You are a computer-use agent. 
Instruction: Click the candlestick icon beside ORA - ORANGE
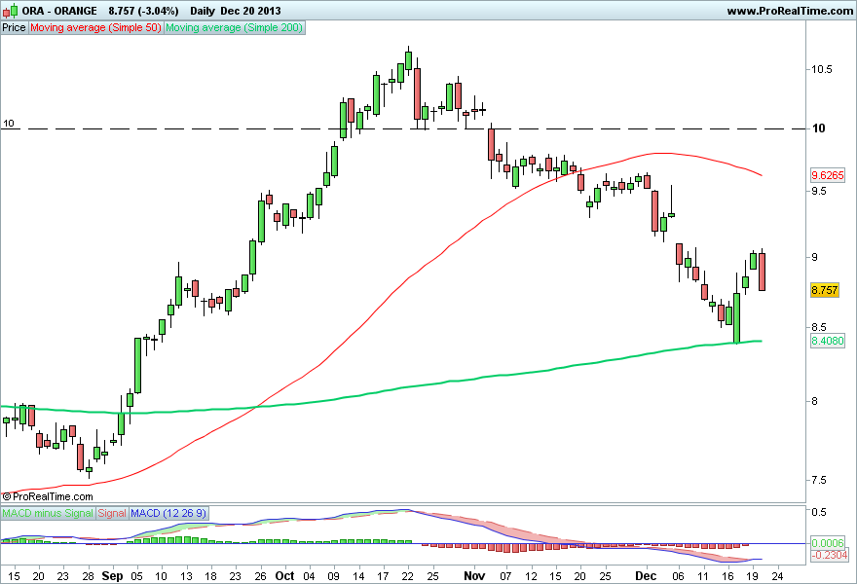coord(11,11)
